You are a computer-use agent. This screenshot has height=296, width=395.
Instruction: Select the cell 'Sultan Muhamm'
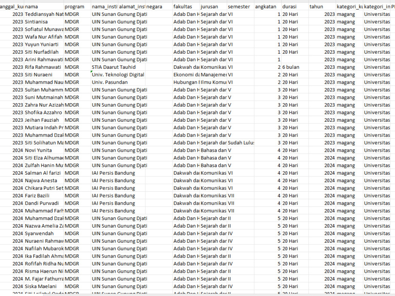tap(44, 90)
